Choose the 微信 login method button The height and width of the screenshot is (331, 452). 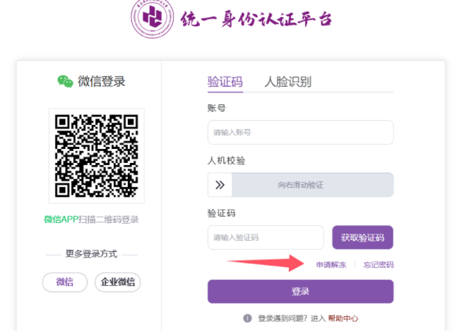(65, 282)
